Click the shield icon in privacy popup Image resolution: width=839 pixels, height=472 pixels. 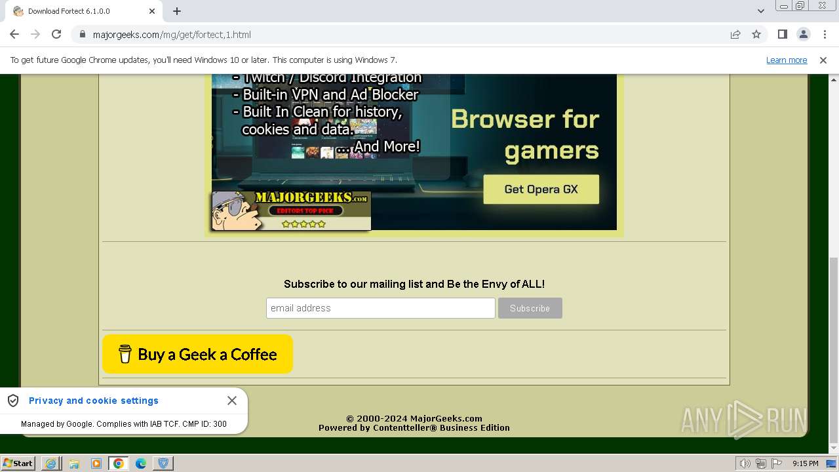point(13,401)
